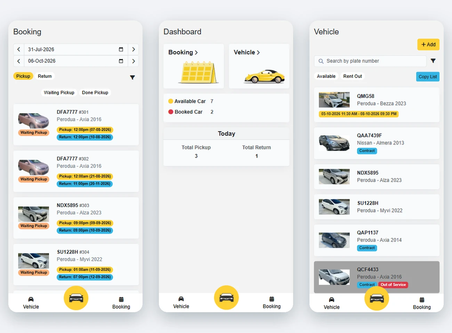Click the Contract badge on QAP1137
The image size is (452, 333).
(x=367, y=248)
